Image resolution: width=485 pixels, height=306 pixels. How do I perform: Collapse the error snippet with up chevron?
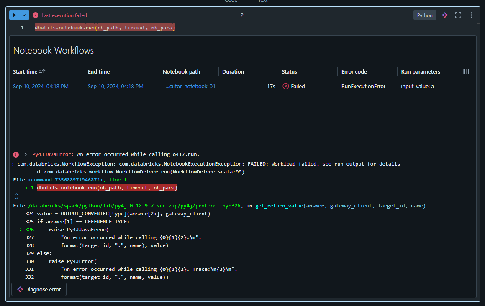pos(16,194)
